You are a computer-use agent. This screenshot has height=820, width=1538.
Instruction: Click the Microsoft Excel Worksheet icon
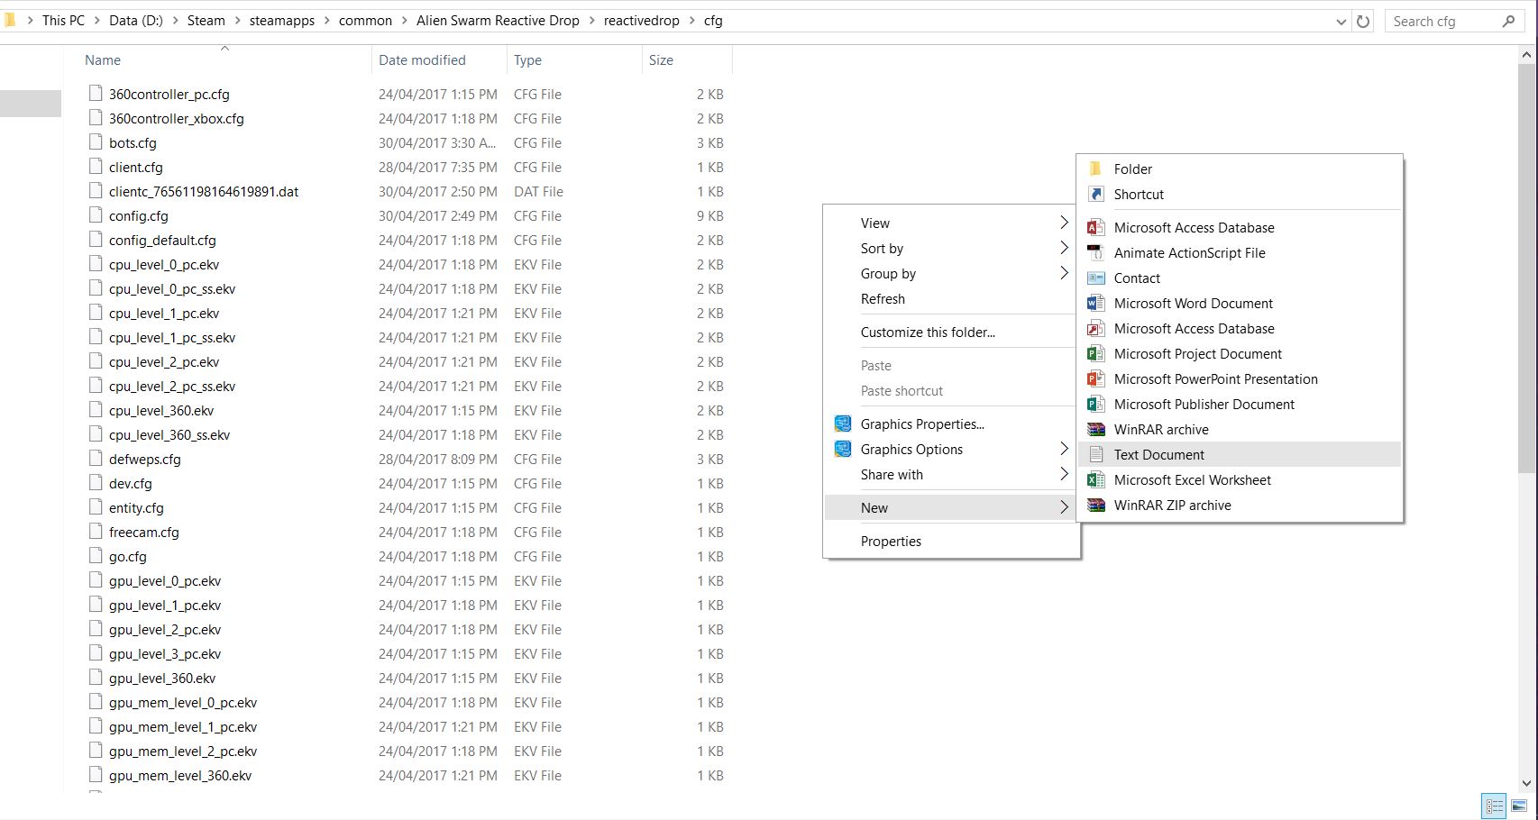[1095, 480]
